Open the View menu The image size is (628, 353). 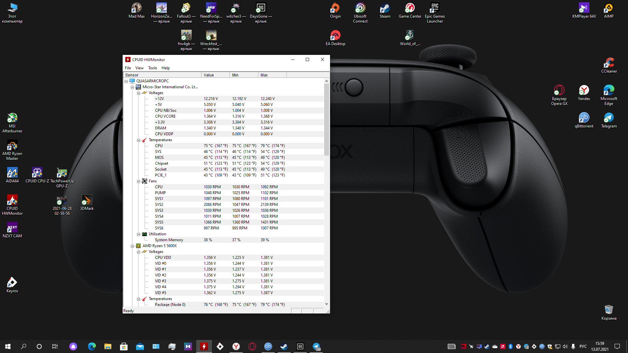click(139, 68)
